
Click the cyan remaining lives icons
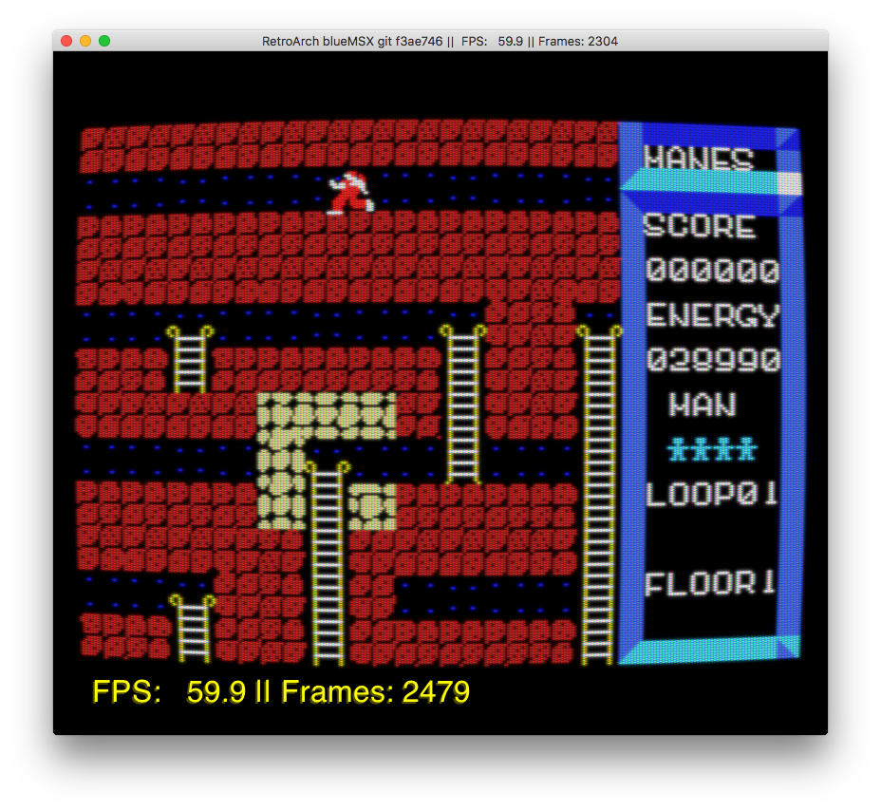[712, 449]
